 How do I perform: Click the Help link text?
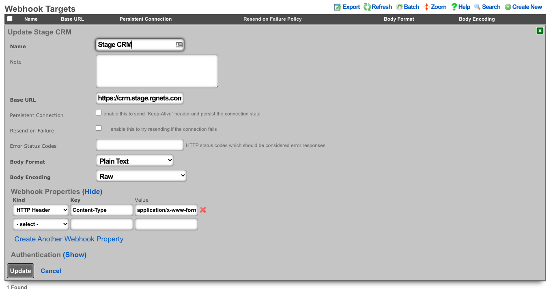464,7
